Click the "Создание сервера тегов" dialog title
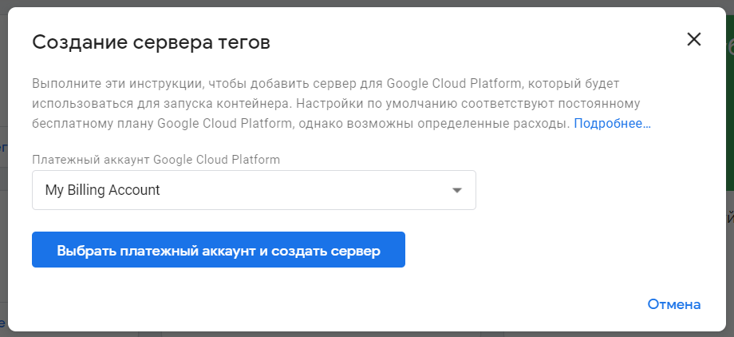Screen dimensions: 734x337 (151, 42)
